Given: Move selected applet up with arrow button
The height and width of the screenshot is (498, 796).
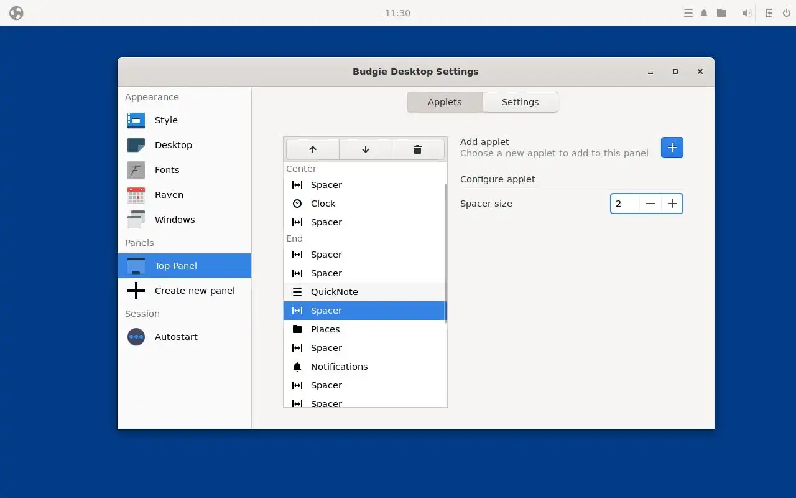Looking at the screenshot, I should coord(313,149).
